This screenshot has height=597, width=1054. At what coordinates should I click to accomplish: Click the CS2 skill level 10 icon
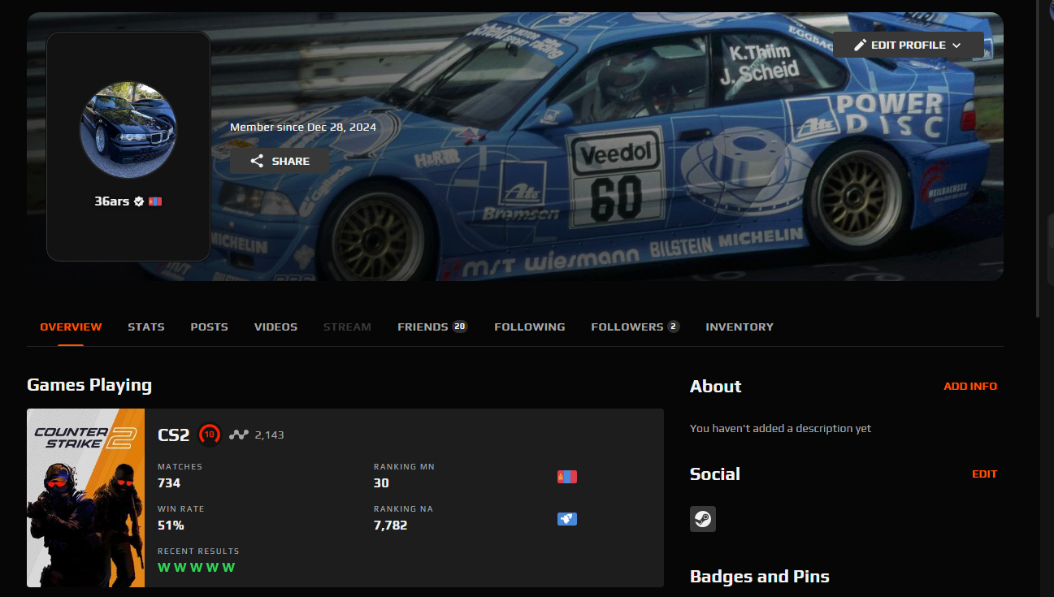[x=210, y=435]
